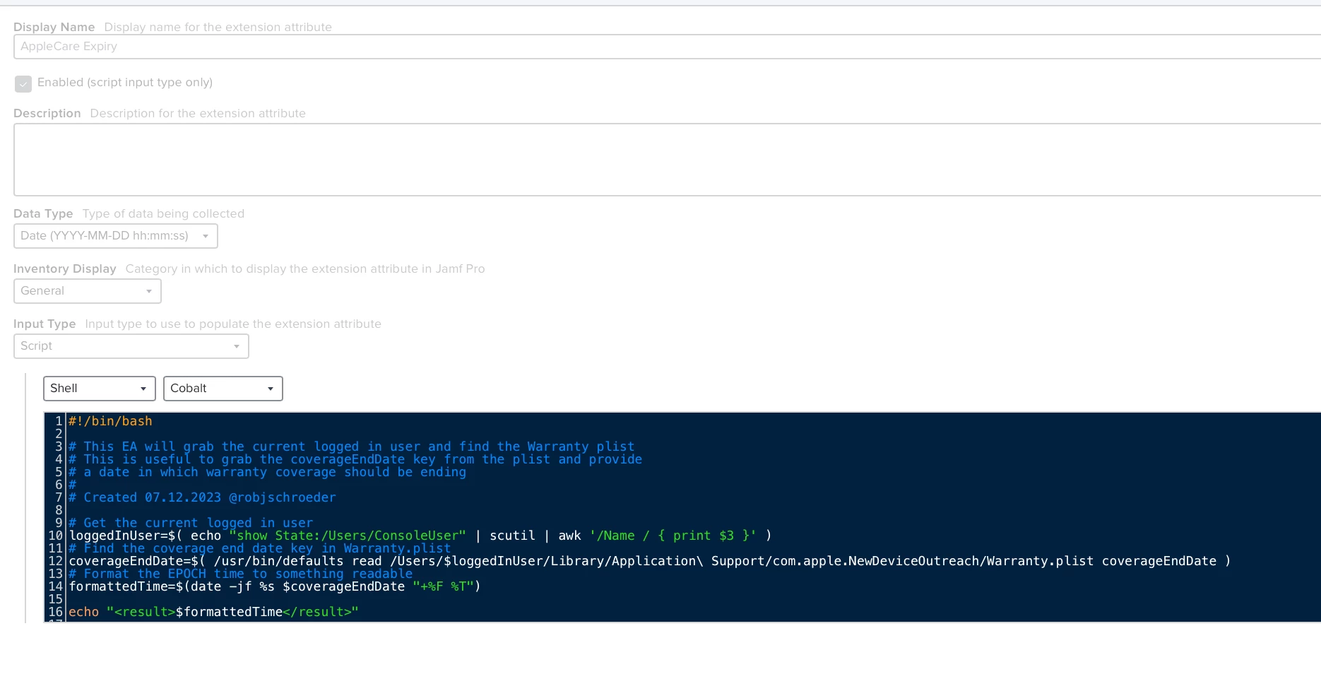Open the Data Type dropdown
The width and height of the screenshot is (1321, 691).
click(116, 236)
